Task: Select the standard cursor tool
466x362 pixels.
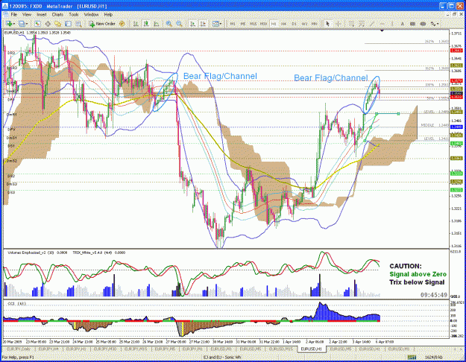Action: point(327,24)
